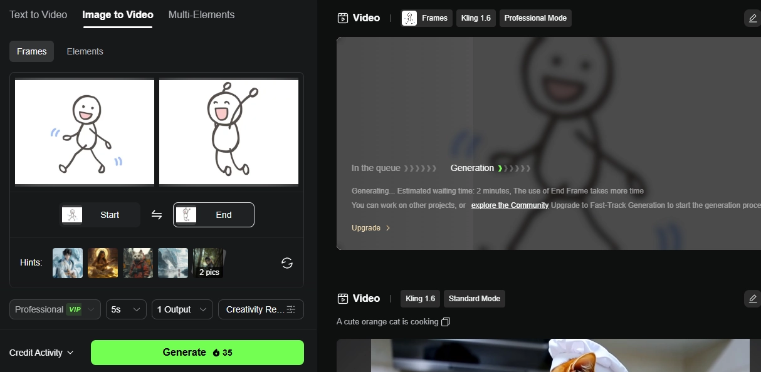This screenshot has width=761, height=372.
Task: Switch to the Text to Video tab
Action: [x=37, y=14]
